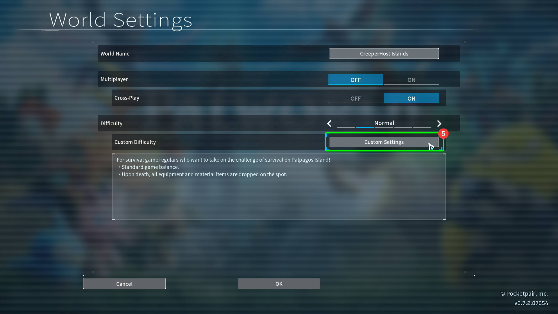The image size is (558, 314).
Task: Enable Cross-Play with ON button
Action: coord(411,98)
